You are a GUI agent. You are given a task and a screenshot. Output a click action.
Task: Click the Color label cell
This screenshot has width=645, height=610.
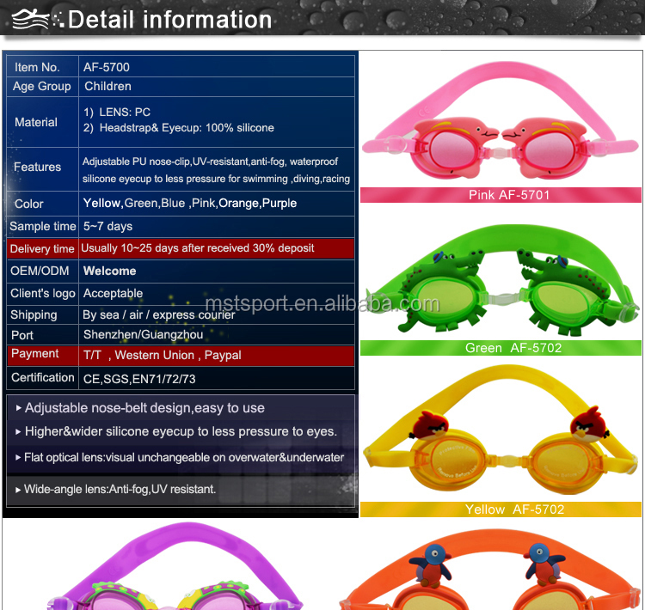click(x=42, y=204)
